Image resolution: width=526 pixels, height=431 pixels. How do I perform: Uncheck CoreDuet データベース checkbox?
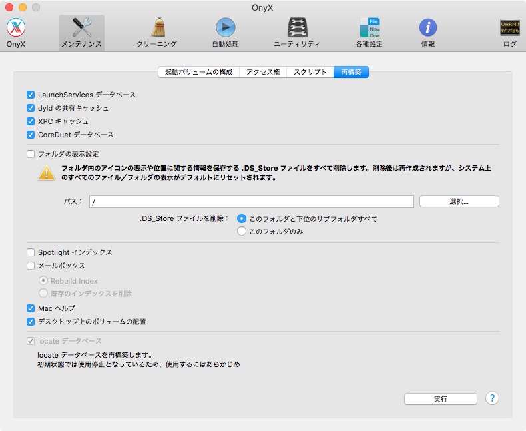click(x=31, y=135)
